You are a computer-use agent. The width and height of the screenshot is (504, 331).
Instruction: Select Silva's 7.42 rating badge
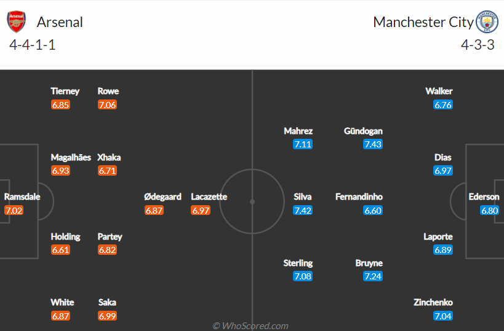pyautogui.click(x=303, y=211)
